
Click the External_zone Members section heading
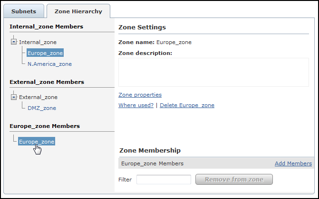(47, 82)
